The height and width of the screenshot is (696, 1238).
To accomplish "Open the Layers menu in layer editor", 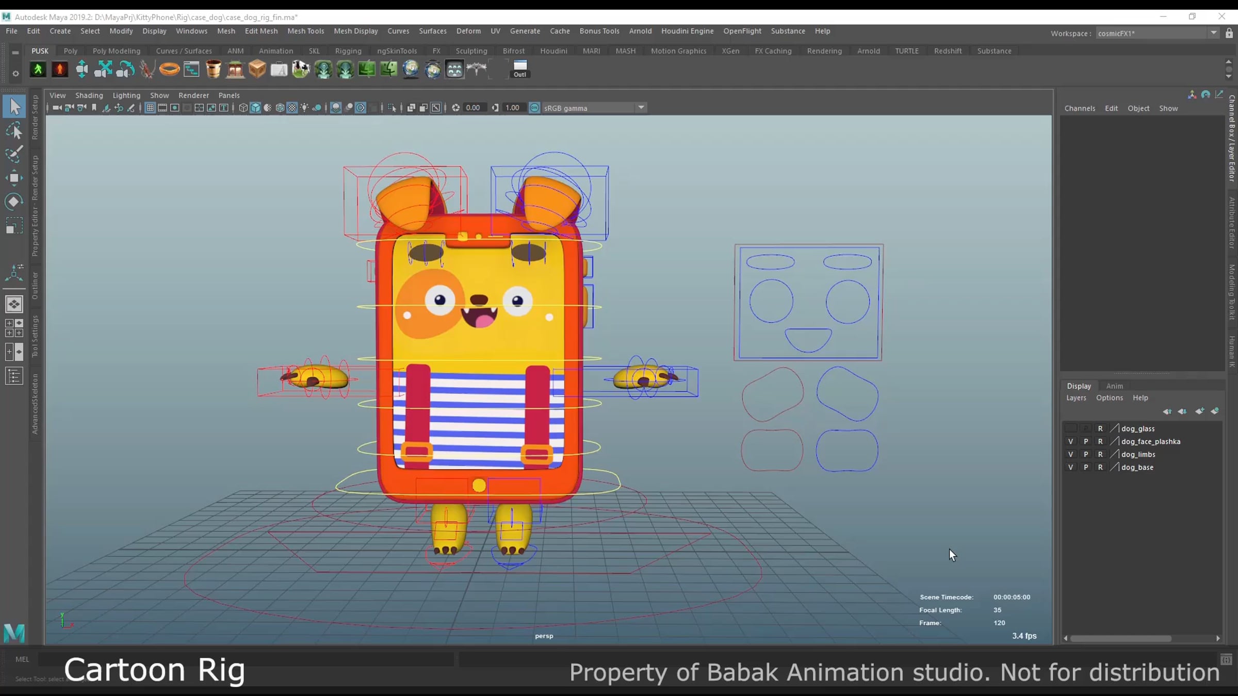I will pos(1076,397).
